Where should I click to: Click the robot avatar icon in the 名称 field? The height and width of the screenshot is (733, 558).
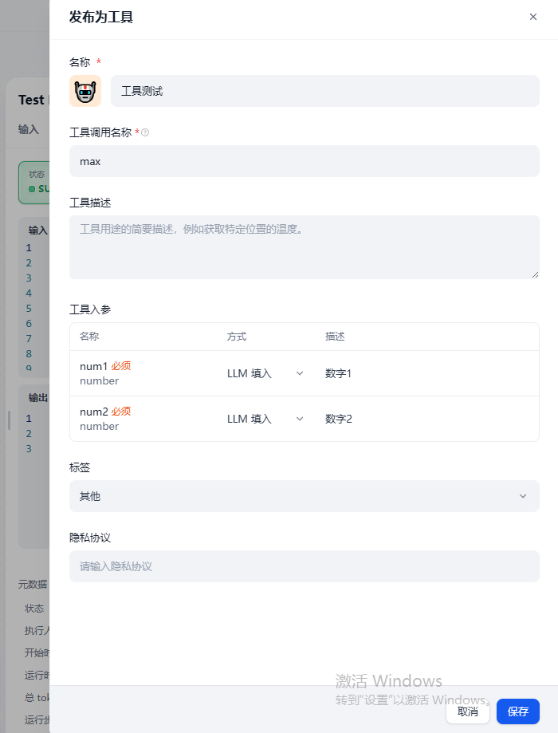pyautogui.click(x=85, y=91)
